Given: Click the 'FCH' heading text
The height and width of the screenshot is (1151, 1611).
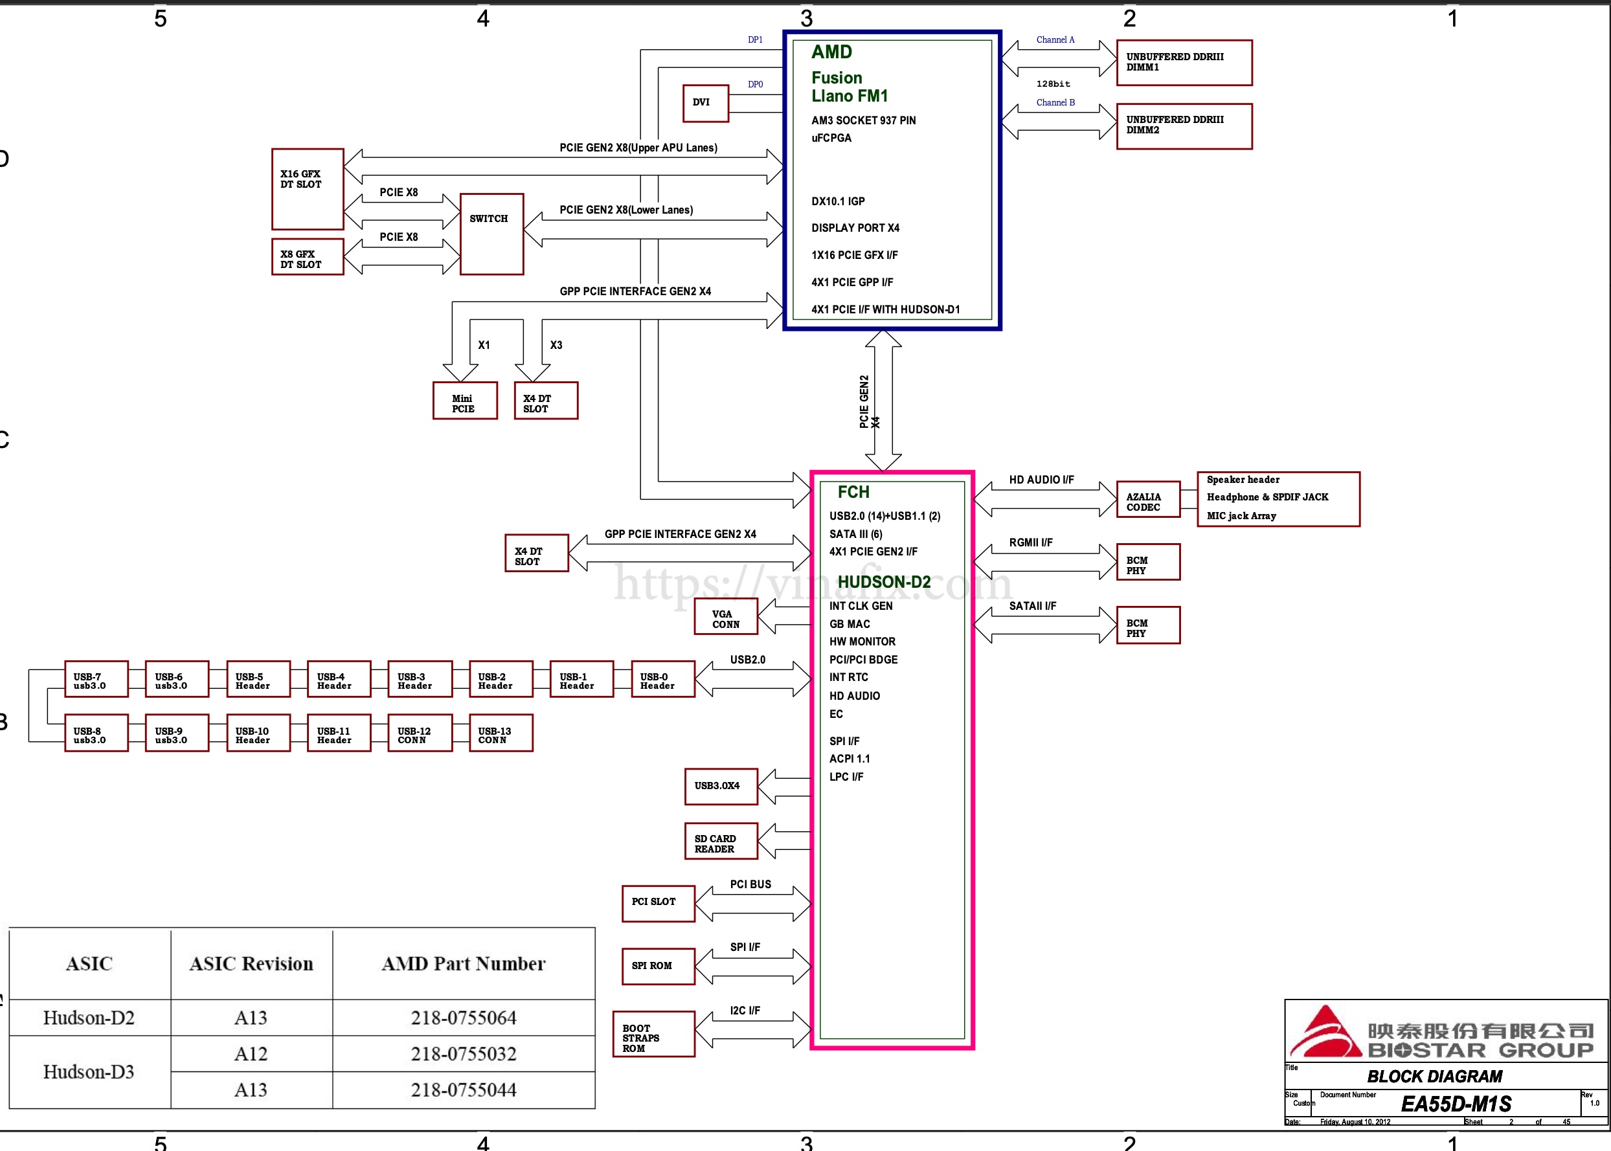Looking at the screenshot, I should coord(853,492).
